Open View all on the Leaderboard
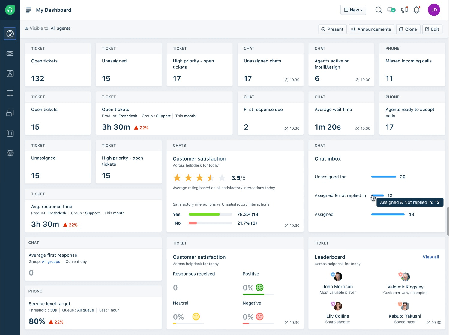This screenshot has width=450, height=335. coord(430,257)
